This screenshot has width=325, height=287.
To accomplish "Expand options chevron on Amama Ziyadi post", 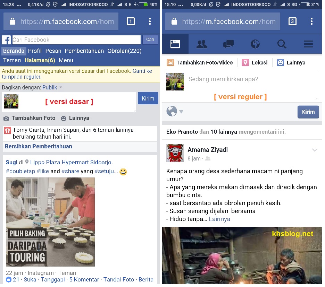I will click(315, 150).
